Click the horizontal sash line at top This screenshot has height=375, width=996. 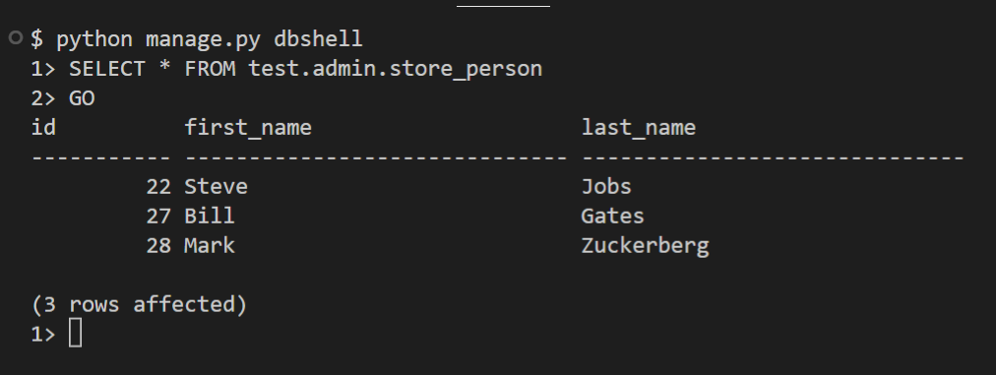point(503,6)
